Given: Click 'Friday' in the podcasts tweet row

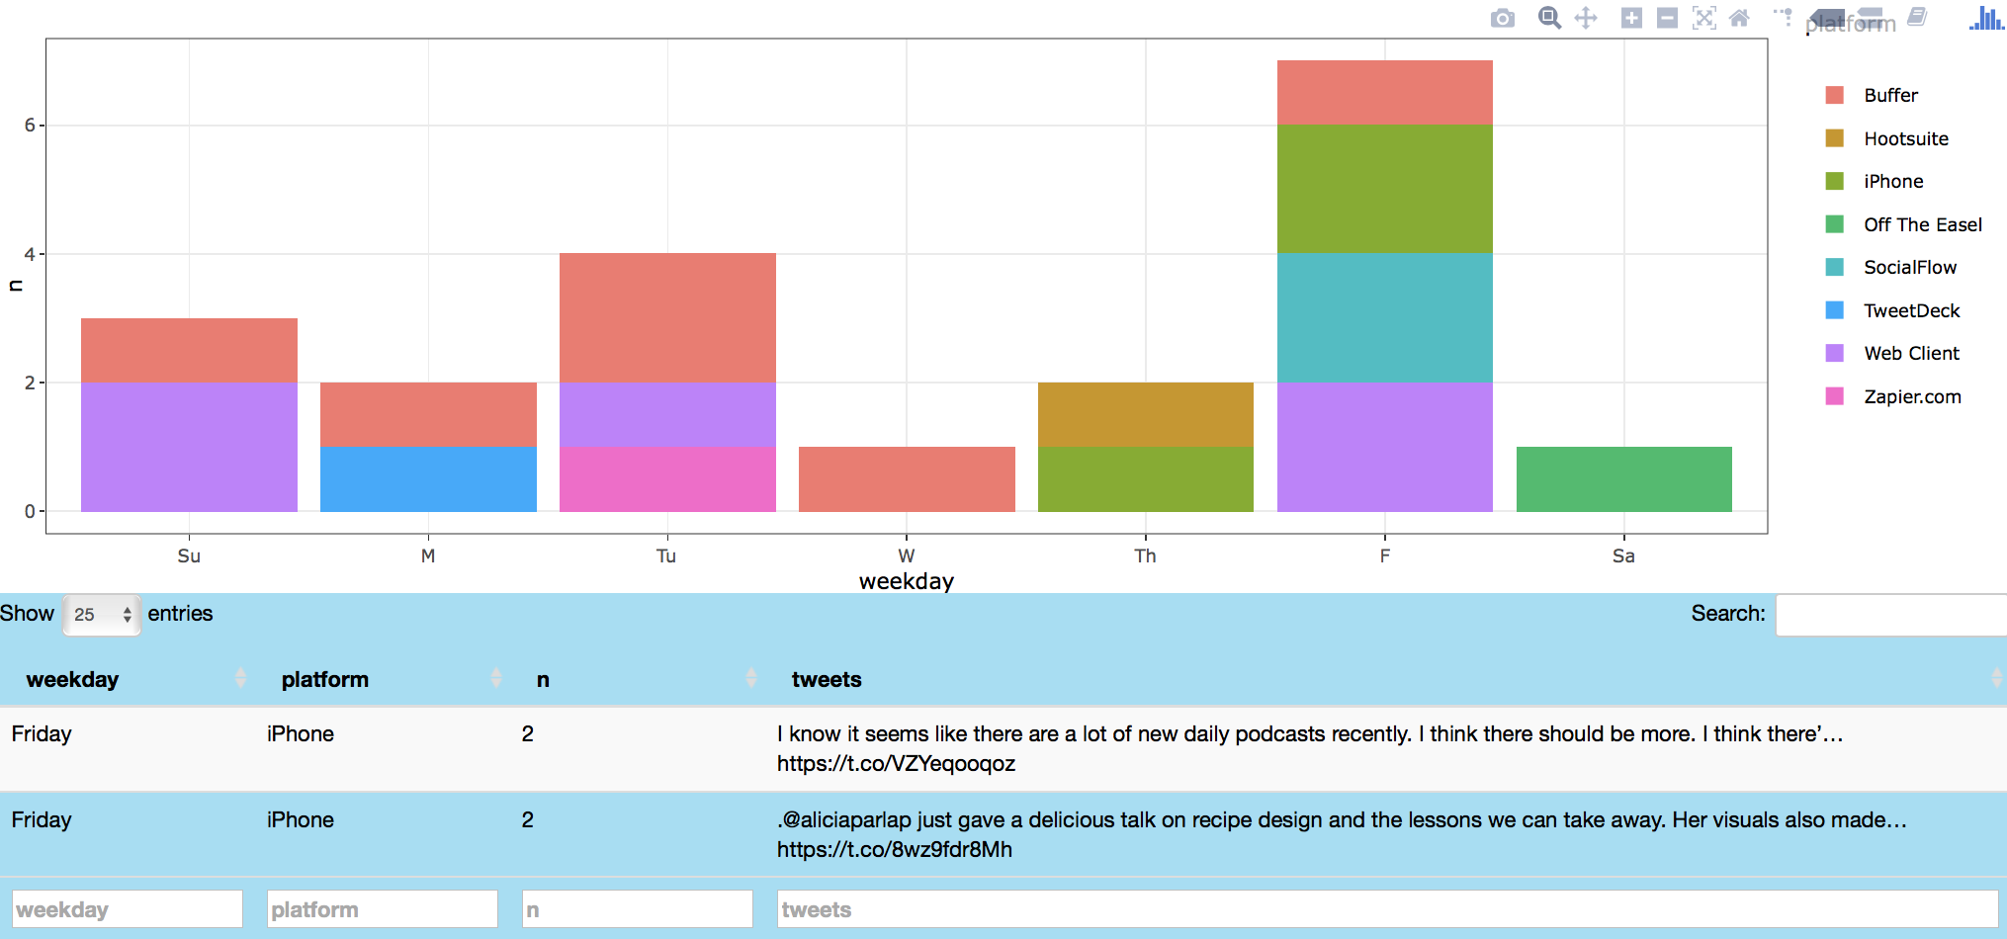Looking at the screenshot, I should click(x=42, y=733).
